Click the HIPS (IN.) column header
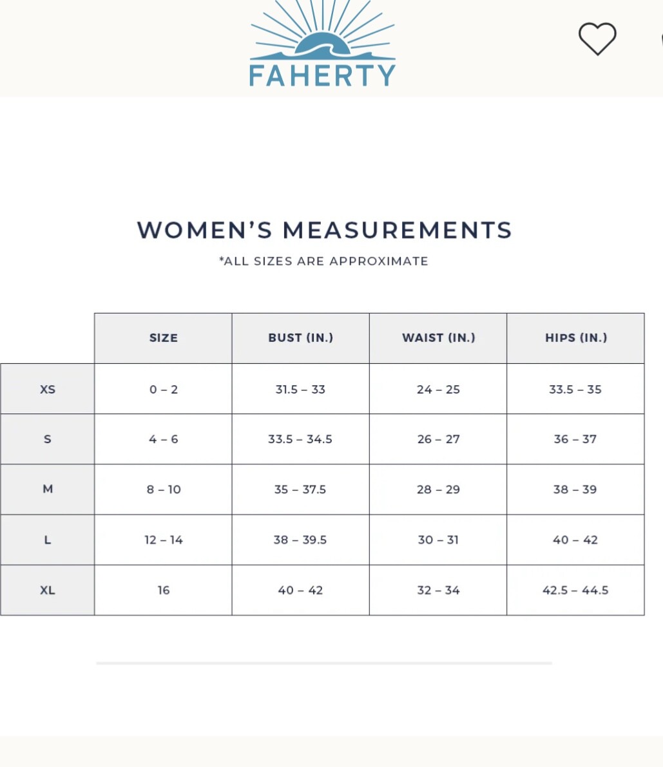The image size is (663, 767). [575, 338]
